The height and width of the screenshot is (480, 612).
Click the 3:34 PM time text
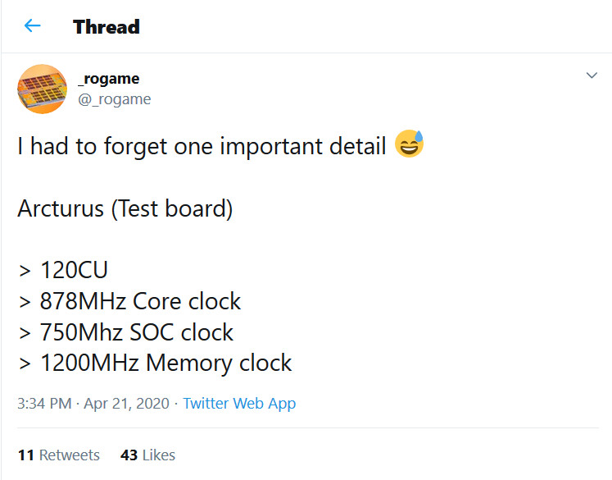coord(45,404)
